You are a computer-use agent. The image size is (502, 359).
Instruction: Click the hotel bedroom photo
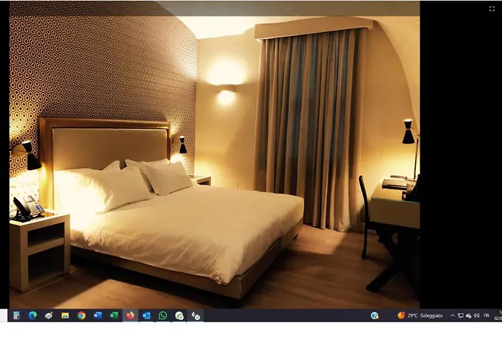[x=214, y=155]
